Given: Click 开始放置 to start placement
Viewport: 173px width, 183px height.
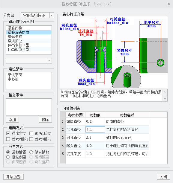Looking at the screenshot, I should [x=13, y=177].
